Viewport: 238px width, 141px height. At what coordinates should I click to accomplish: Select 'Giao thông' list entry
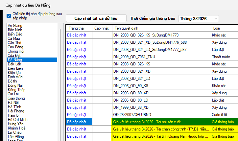16,98
